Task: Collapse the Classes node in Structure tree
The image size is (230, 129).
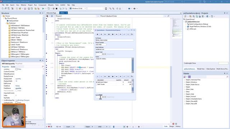Action: [2, 16]
